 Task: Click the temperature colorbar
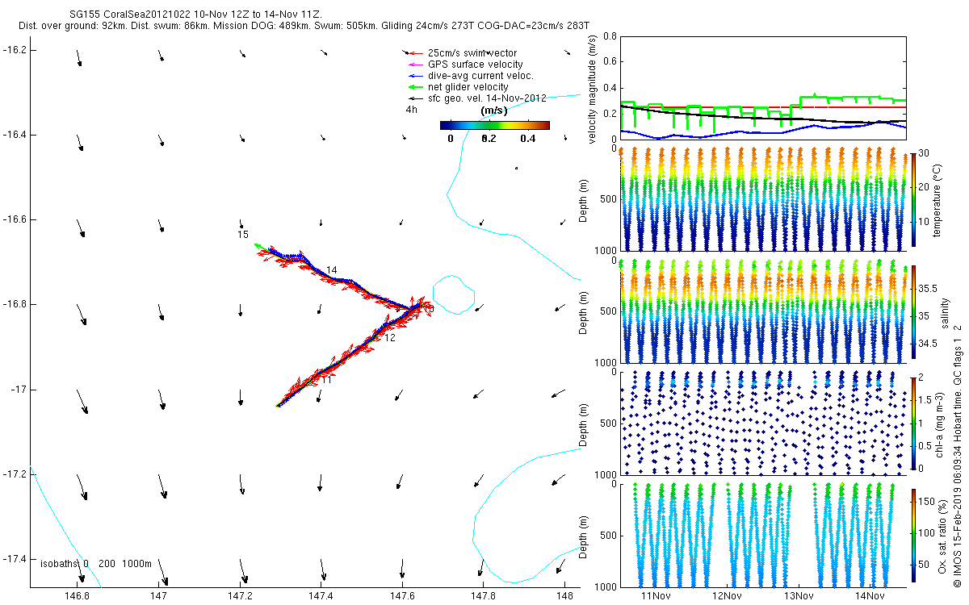(913, 199)
